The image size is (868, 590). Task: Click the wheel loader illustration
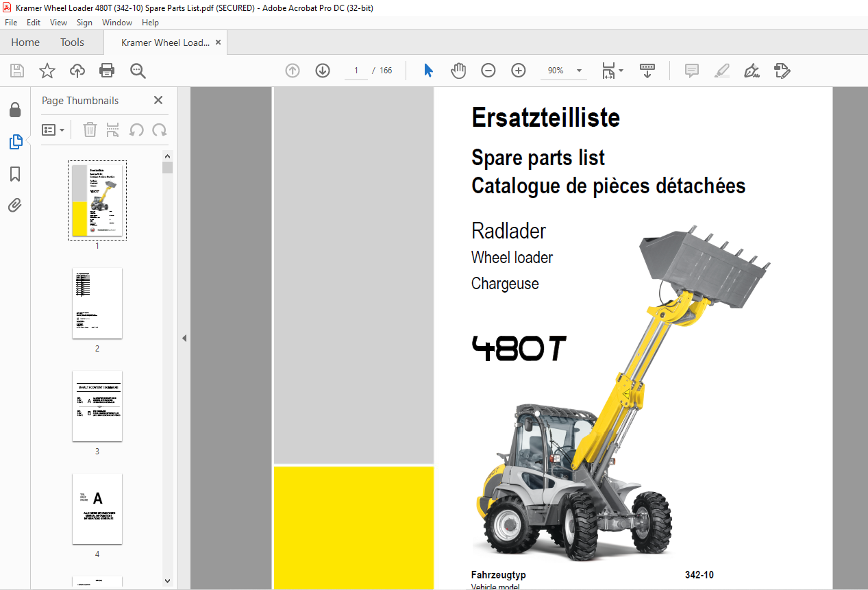(x=623, y=393)
